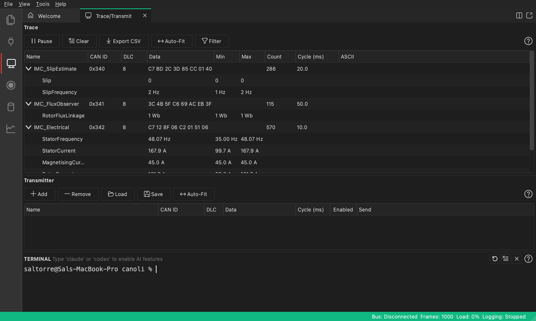Add a transmitter message

pyautogui.click(x=39, y=194)
